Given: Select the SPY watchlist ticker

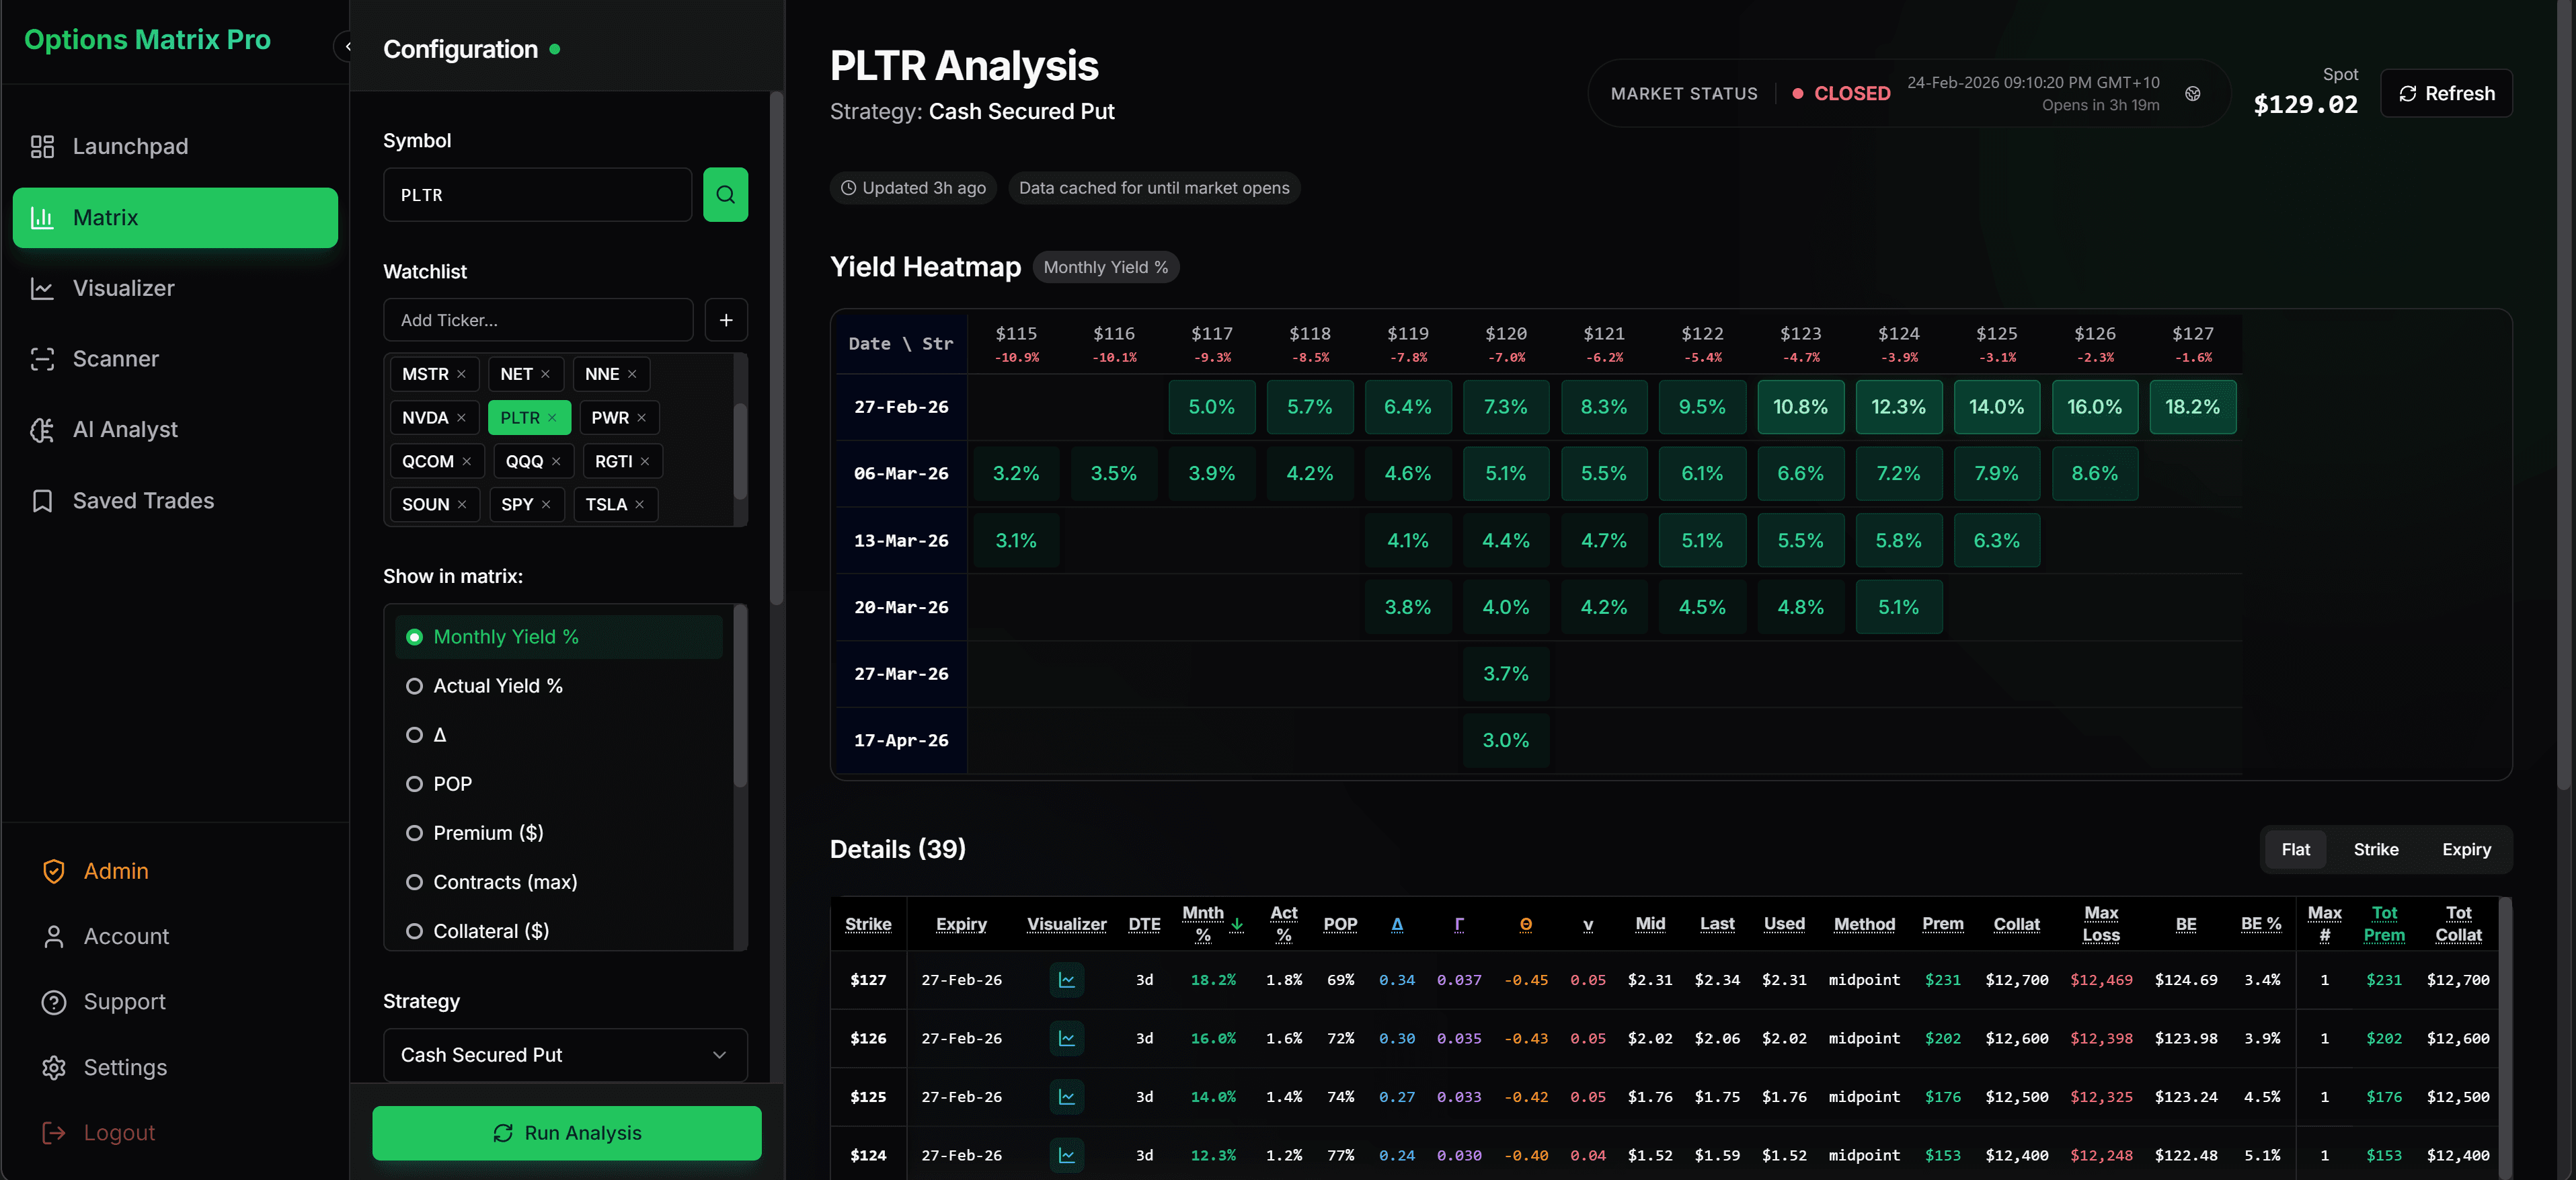Looking at the screenshot, I should pyautogui.click(x=517, y=505).
